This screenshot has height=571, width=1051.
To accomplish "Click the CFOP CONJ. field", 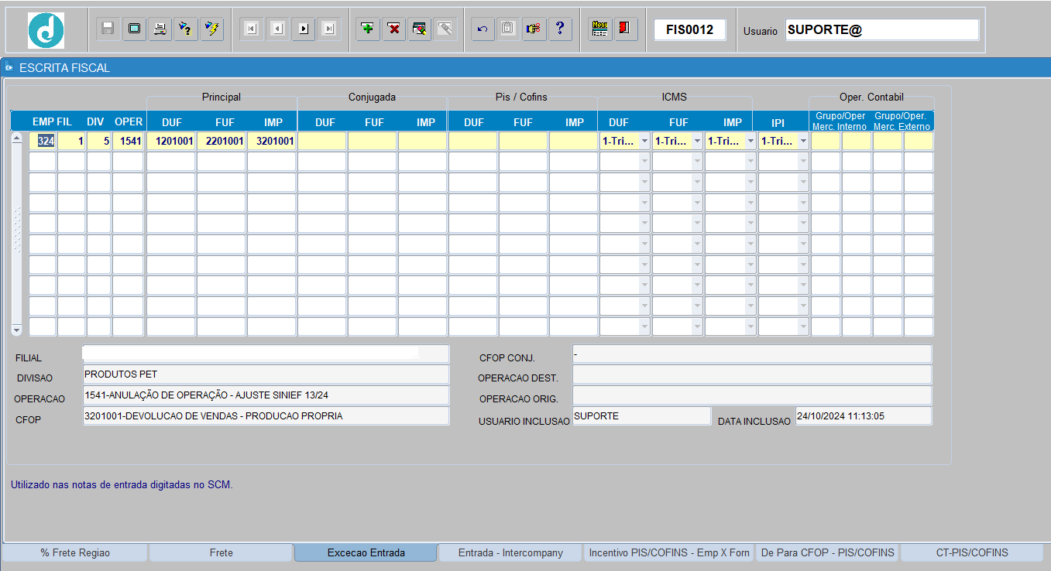I will (x=751, y=354).
